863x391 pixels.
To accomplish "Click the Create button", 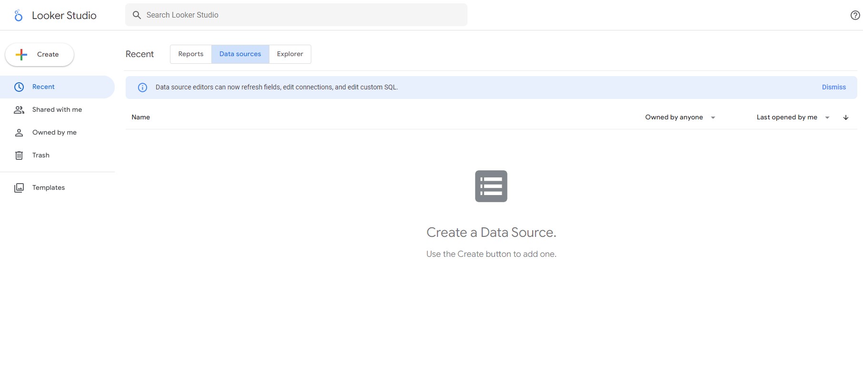I will pos(40,55).
